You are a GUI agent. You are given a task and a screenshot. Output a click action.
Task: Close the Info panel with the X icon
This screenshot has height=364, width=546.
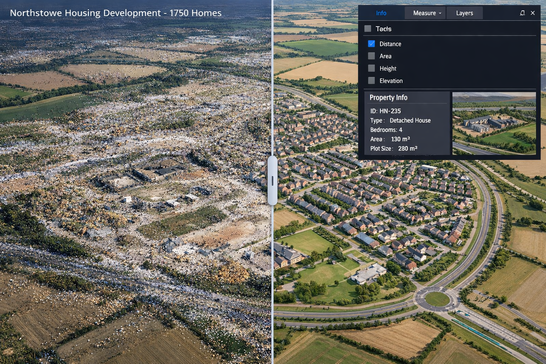pos(533,13)
